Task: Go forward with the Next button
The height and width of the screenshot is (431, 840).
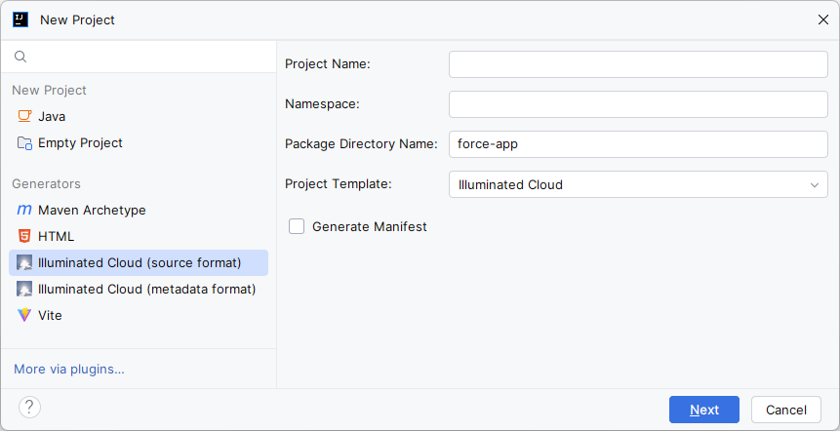Action: point(704,410)
